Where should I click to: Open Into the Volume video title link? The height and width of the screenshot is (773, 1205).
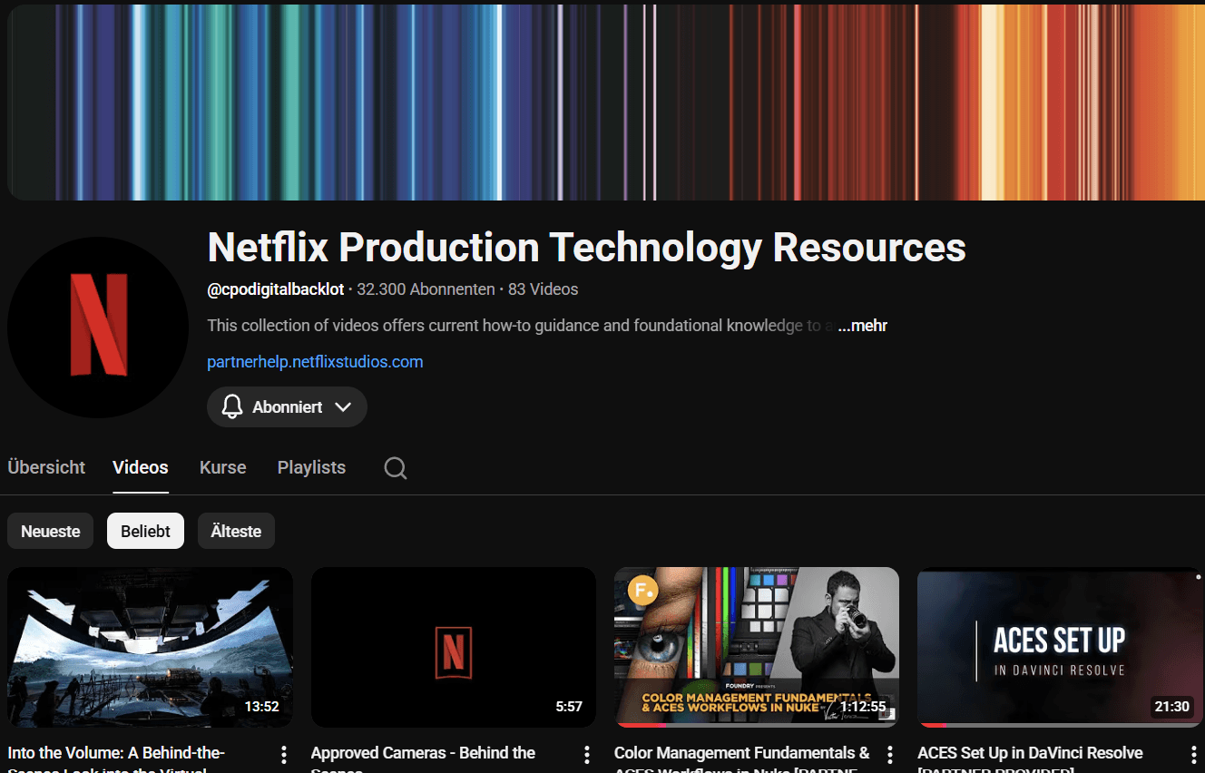click(x=116, y=758)
